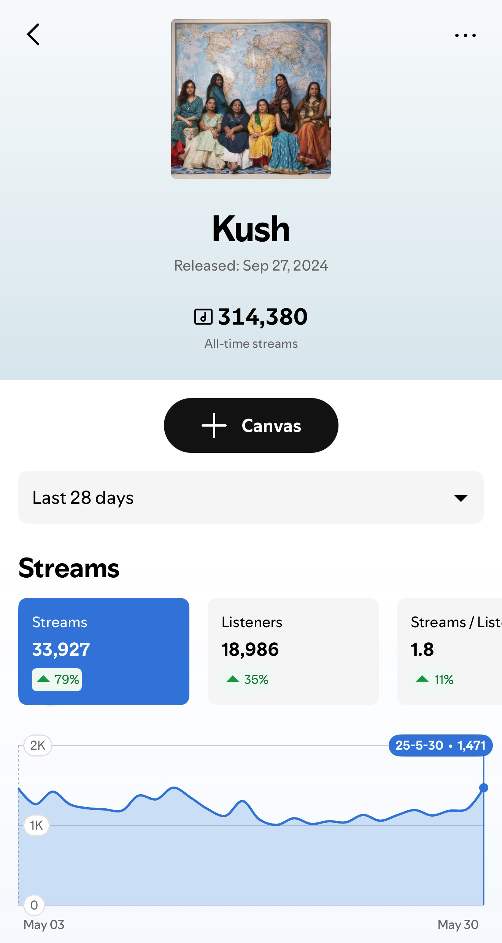Click the green 35% up arrow

[x=233, y=679]
